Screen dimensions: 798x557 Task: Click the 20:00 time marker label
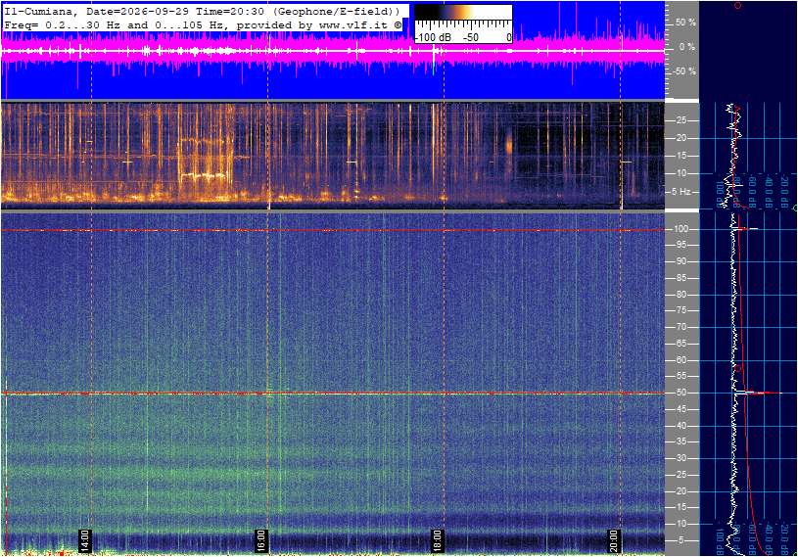coord(614,540)
